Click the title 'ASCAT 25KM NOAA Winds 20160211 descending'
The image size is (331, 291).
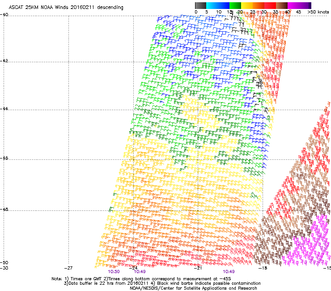coord(66,7)
